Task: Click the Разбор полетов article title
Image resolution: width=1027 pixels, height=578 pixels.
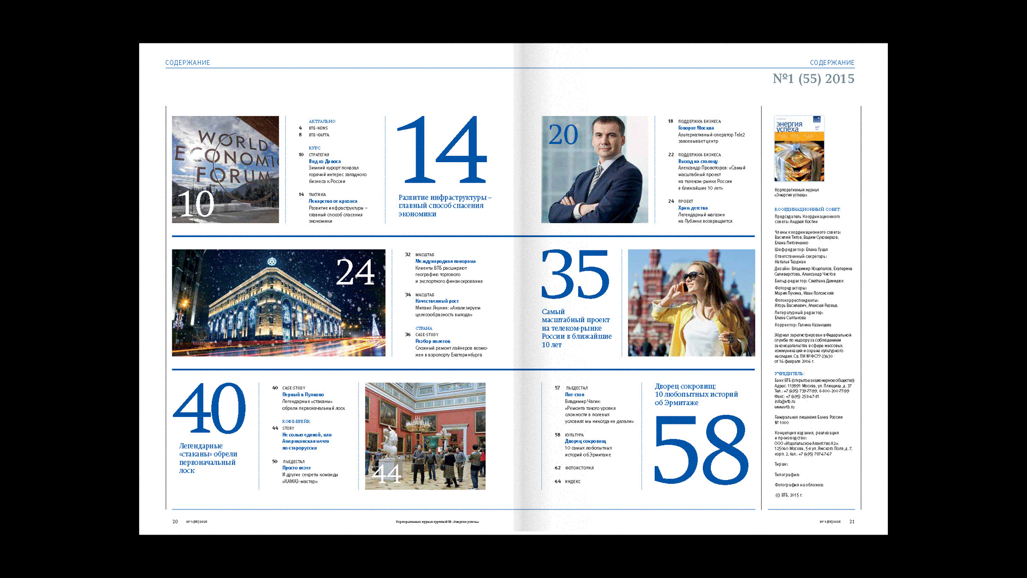Action: coord(433,341)
